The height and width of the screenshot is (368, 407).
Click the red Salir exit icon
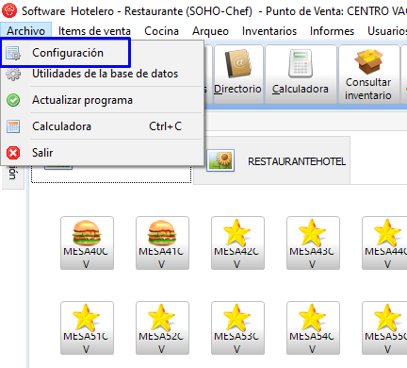tap(13, 153)
